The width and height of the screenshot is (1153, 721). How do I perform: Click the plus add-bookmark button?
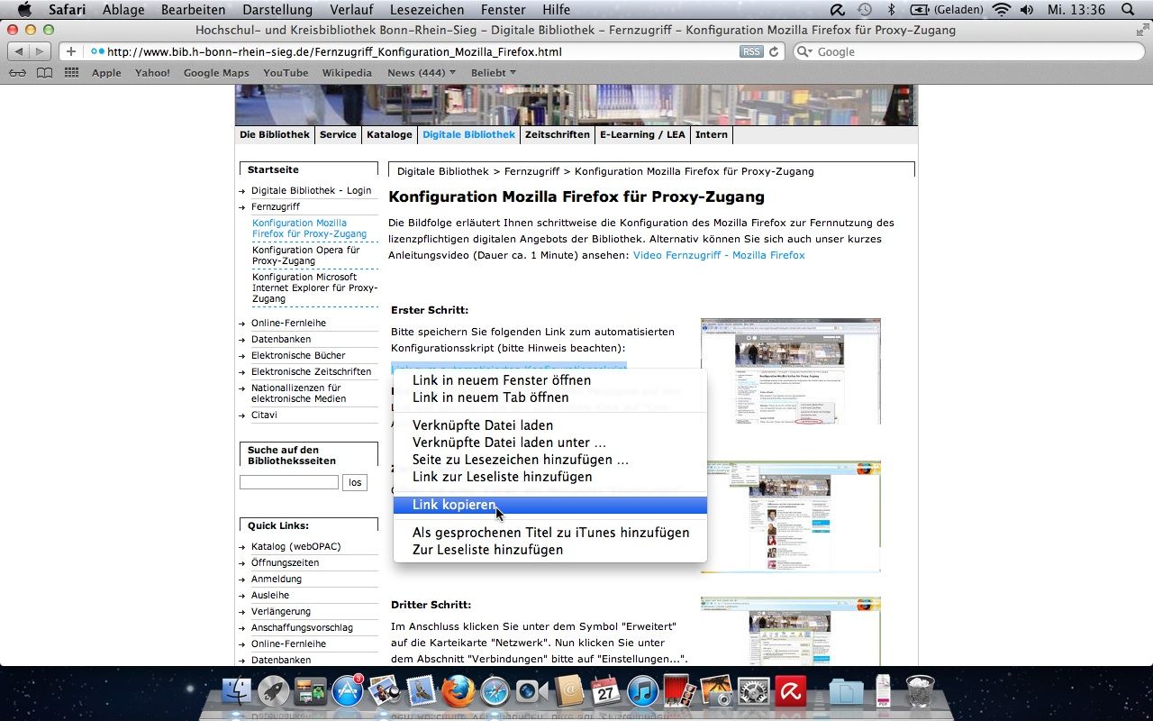point(71,52)
